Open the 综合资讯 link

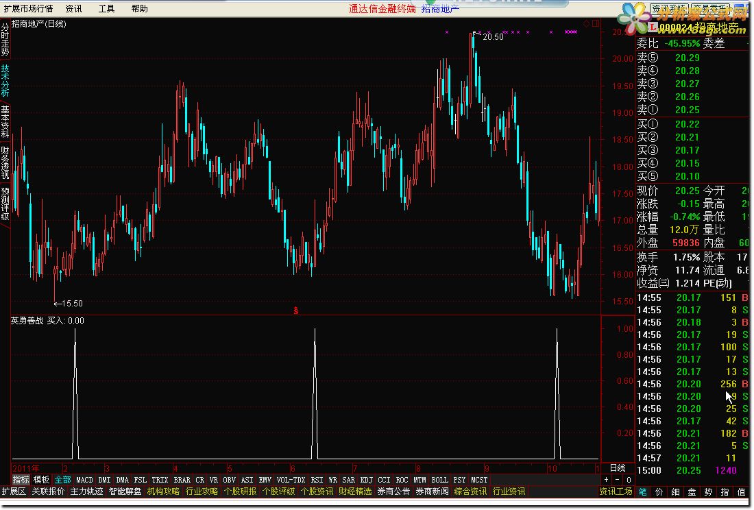click(x=471, y=491)
